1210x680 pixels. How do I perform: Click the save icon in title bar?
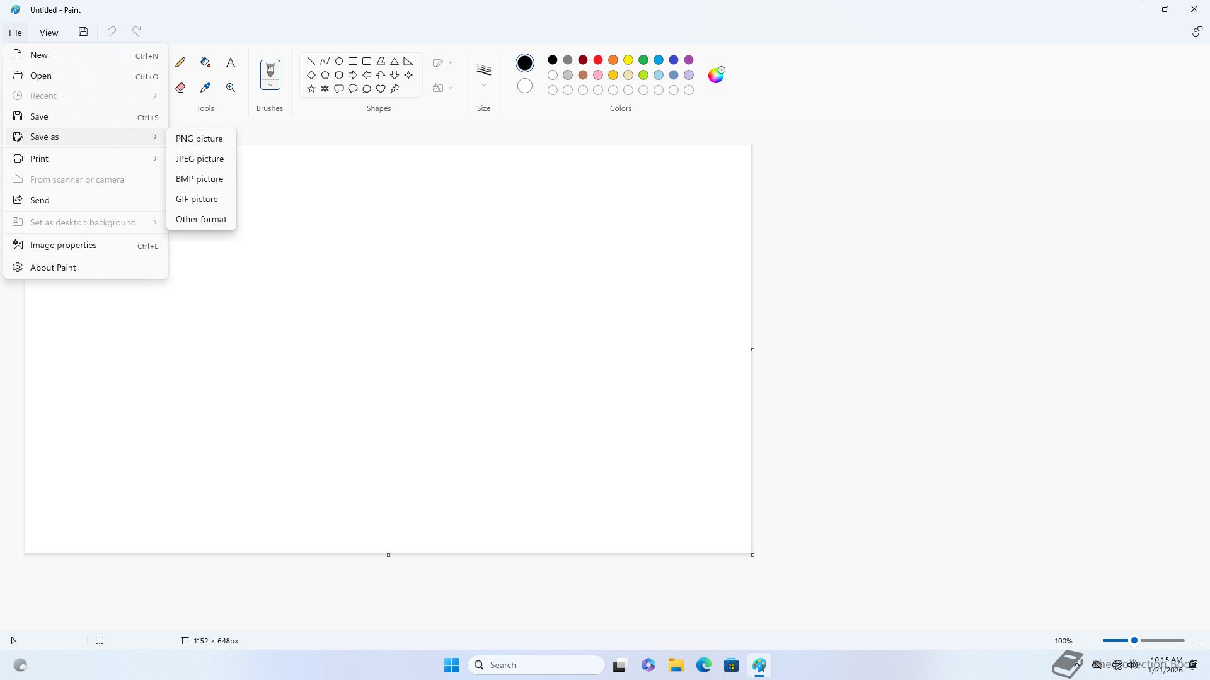[x=83, y=31]
